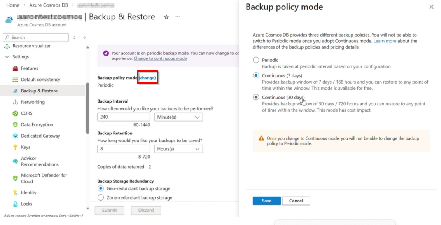Open the backup retention Hours(s) dropdown
Image resolution: width=441 pixels, height=225 pixels.
pyautogui.click(x=178, y=149)
